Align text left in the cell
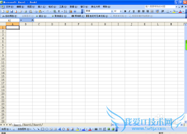 point(139,11)
